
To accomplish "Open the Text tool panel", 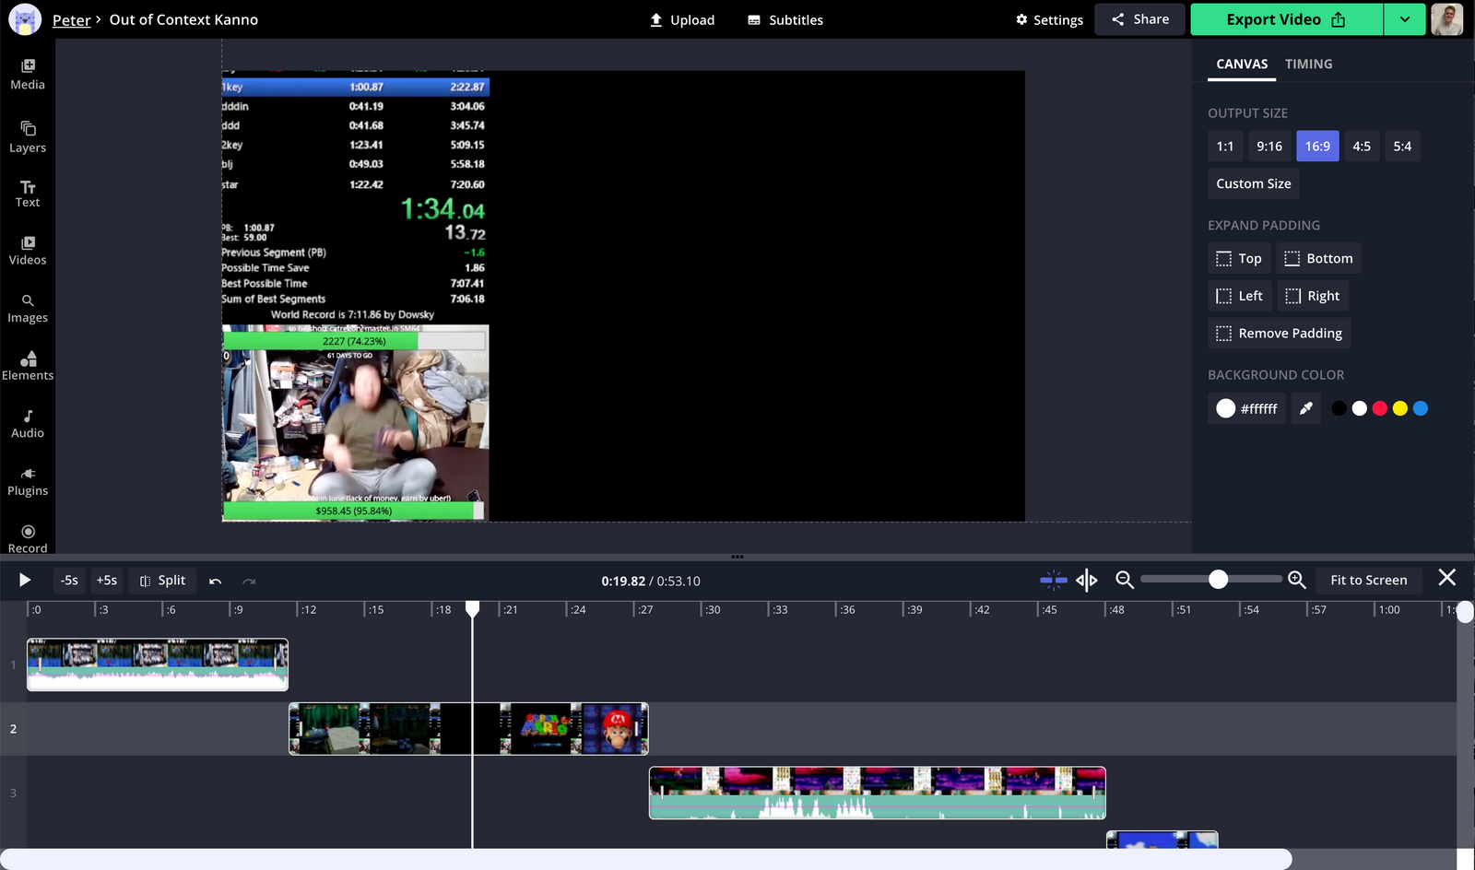I will 27,192.
